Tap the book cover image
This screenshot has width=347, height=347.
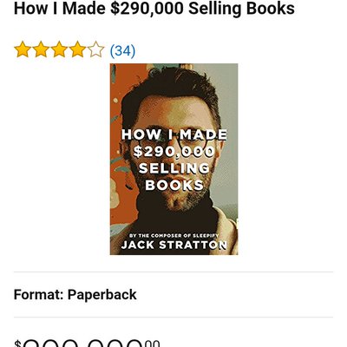(x=173, y=159)
